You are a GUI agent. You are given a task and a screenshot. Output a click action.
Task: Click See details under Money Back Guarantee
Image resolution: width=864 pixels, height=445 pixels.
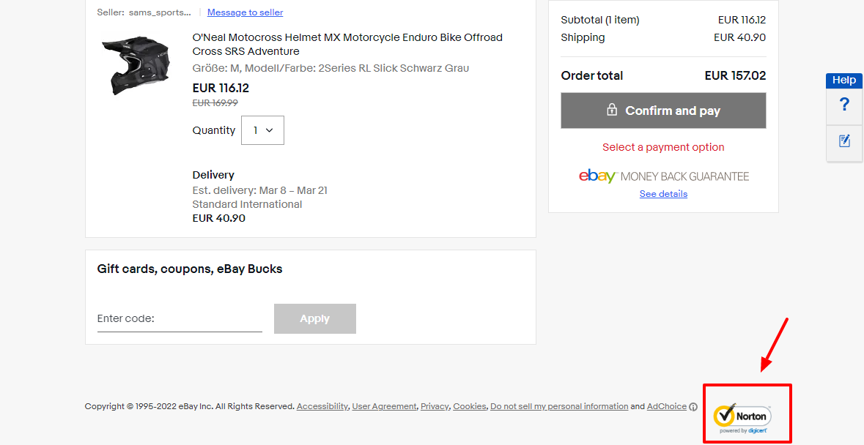pyautogui.click(x=663, y=194)
